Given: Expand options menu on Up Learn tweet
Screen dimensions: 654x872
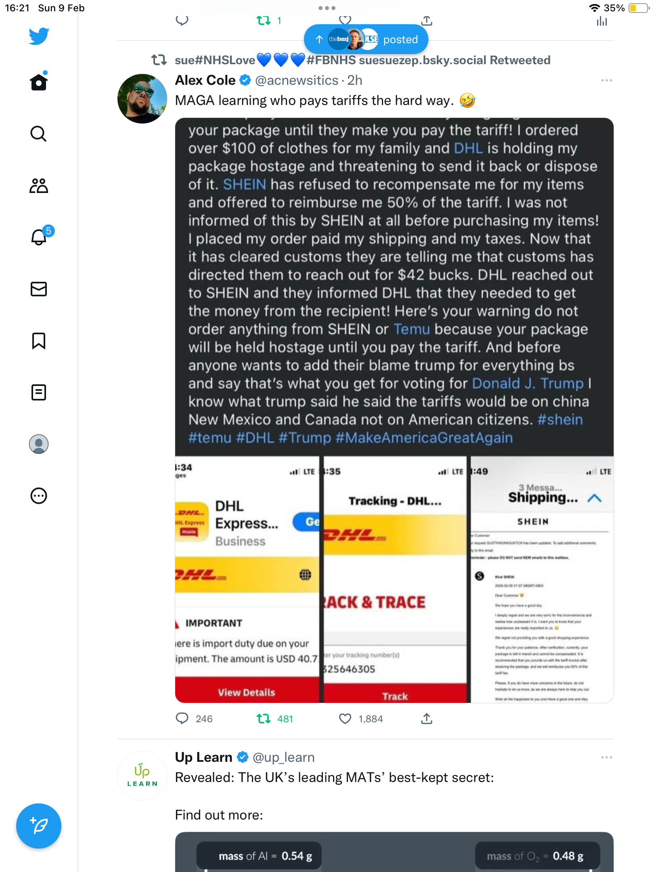Looking at the screenshot, I should pos(606,757).
